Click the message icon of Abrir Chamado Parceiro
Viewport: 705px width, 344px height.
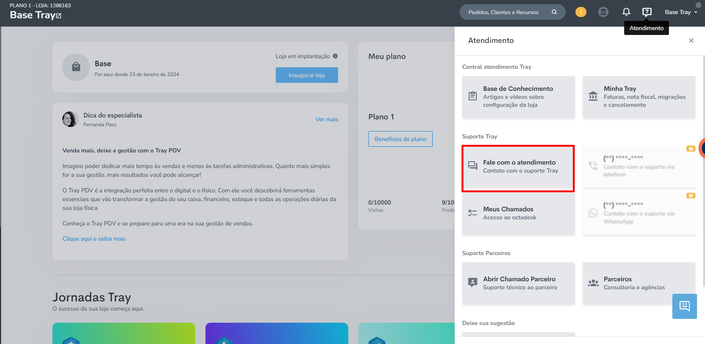pos(473,282)
